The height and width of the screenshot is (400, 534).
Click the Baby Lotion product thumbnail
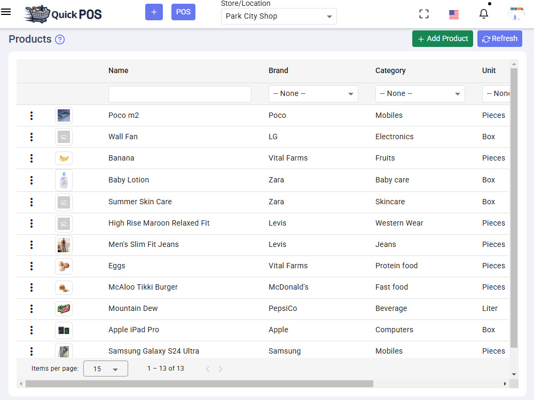click(x=64, y=180)
